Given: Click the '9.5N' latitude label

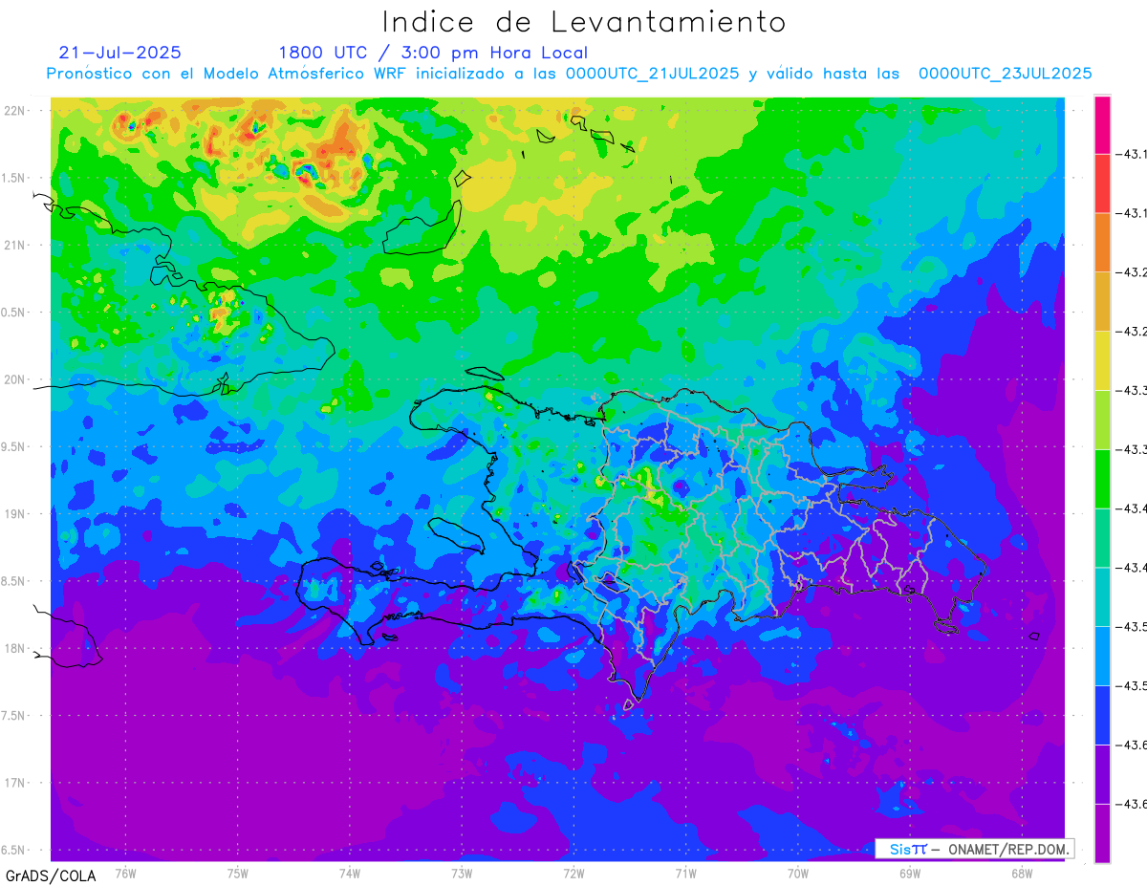Looking at the screenshot, I should click(14, 446).
